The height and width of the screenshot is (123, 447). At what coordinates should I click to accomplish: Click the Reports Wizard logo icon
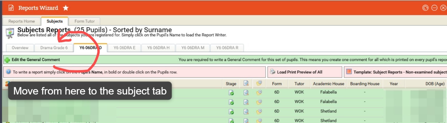tap(11, 8)
